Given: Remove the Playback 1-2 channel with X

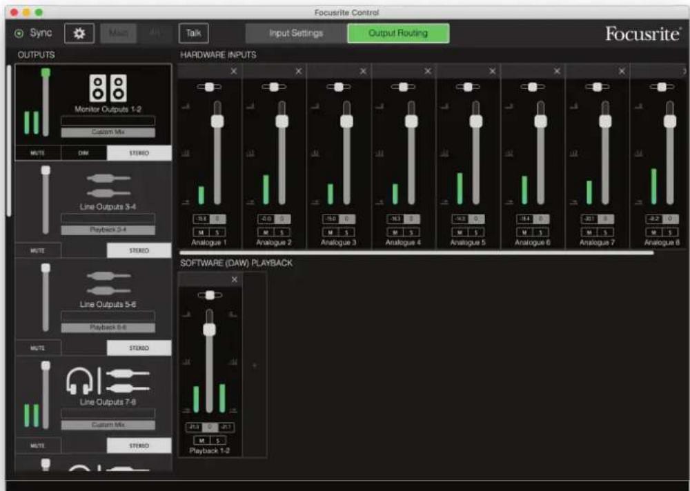Looking at the screenshot, I should [x=234, y=279].
